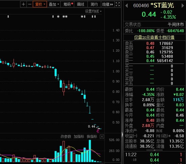Click the large red 0.44 latest price
The image size is (186, 164).
point(149,14)
